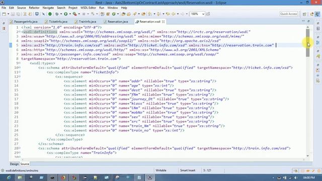Viewport: 322px width, 181px height.
Task: Click the green Run play icon
Action: [66, 14]
